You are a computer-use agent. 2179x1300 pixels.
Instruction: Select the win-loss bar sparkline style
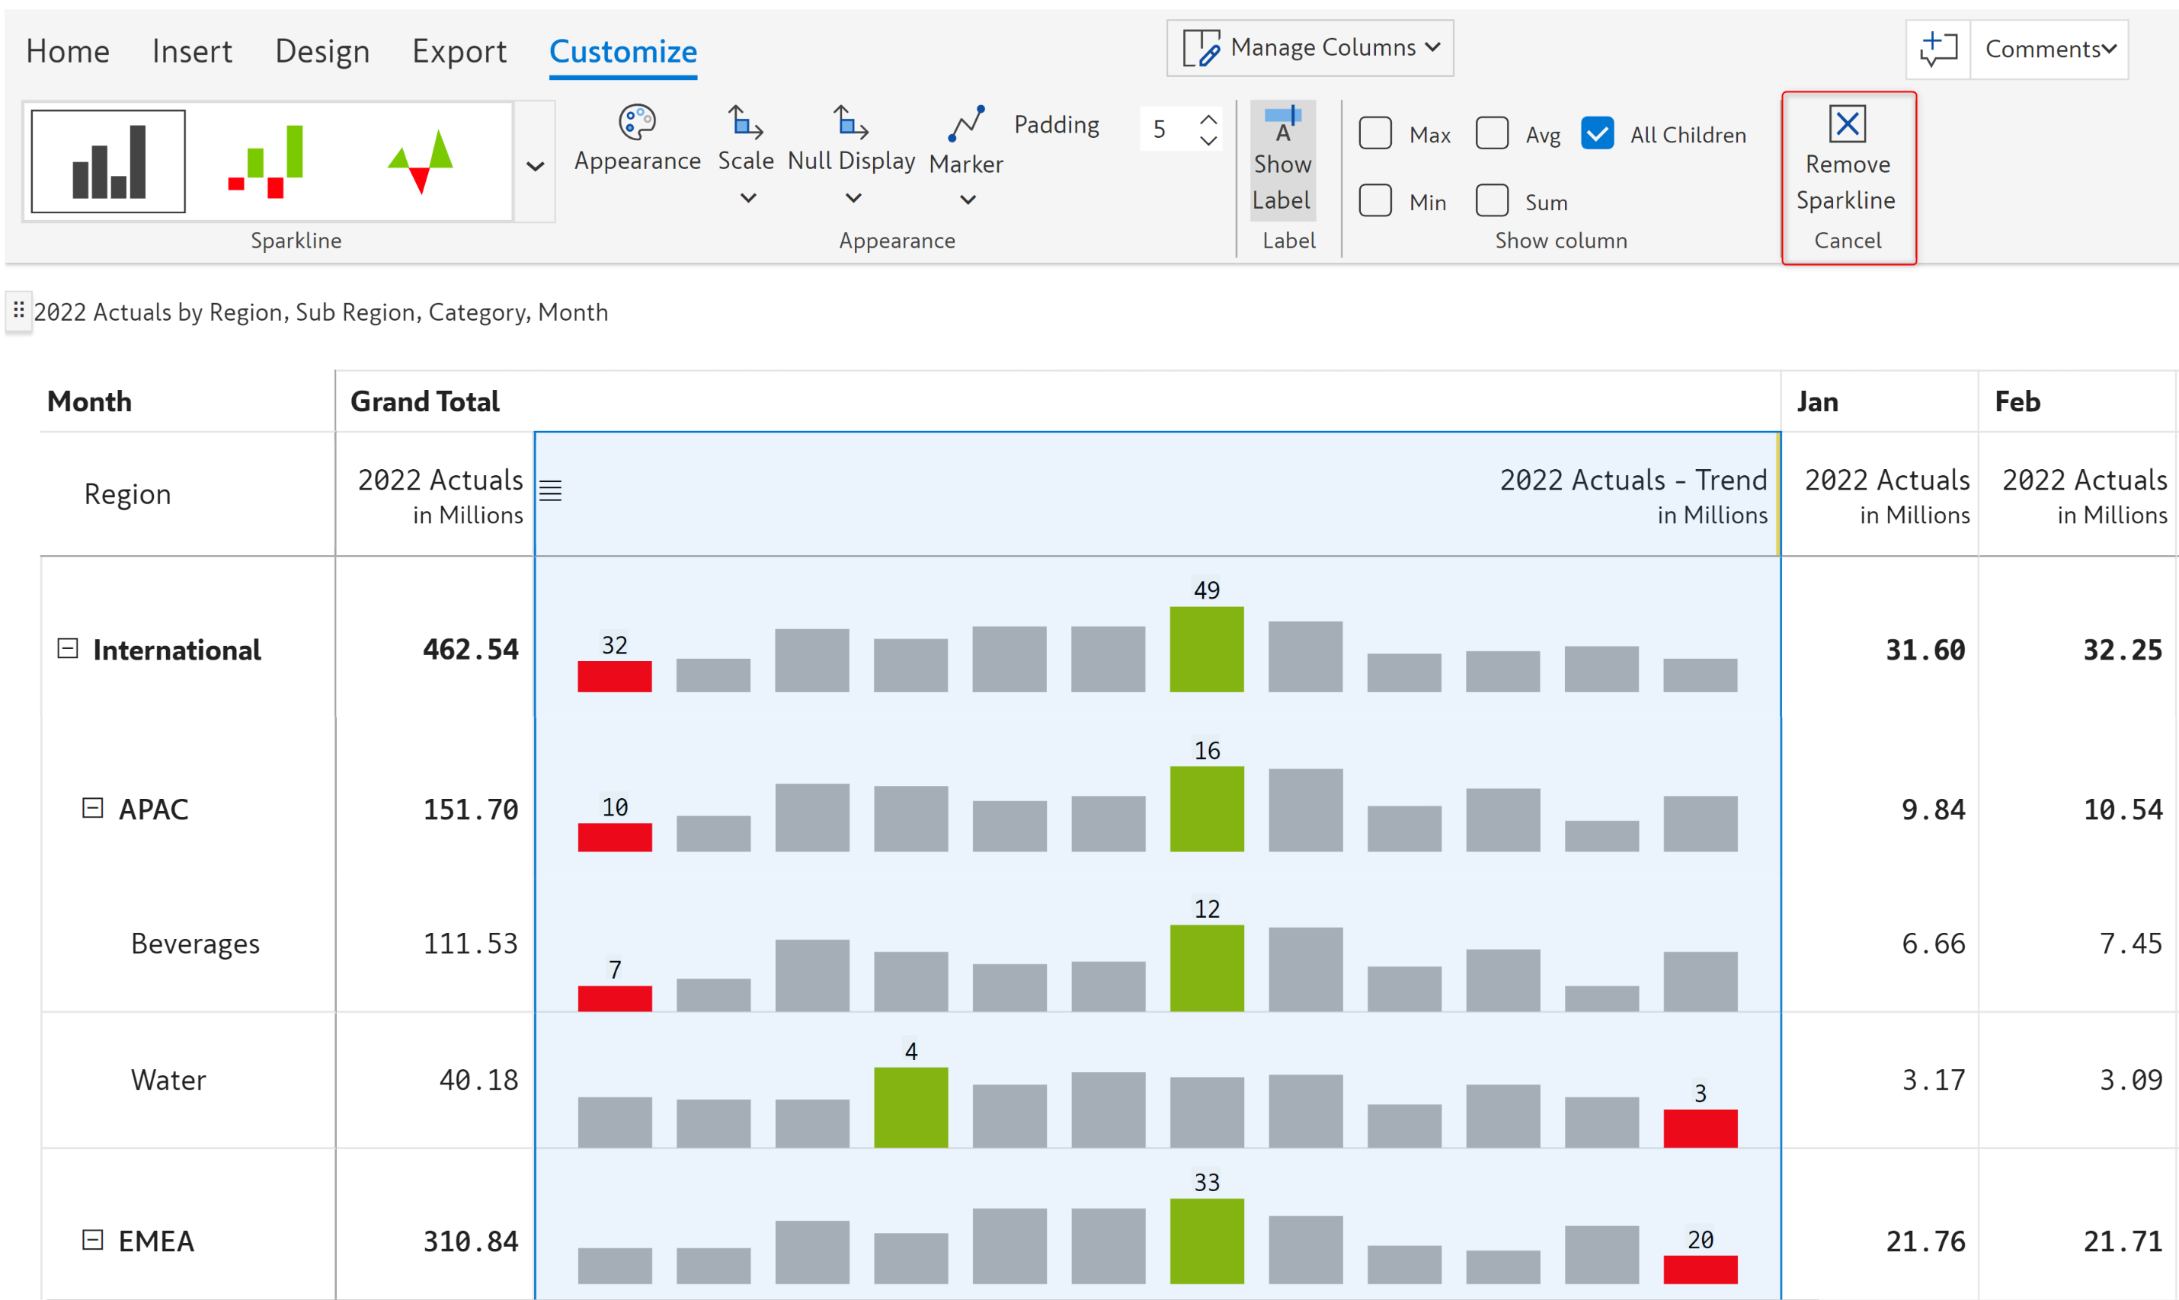pyautogui.click(x=265, y=161)
